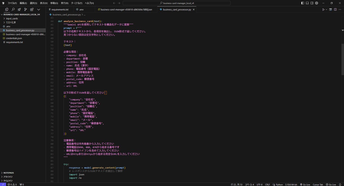
Task: Show additional views with the chevron
Action: 39,10
